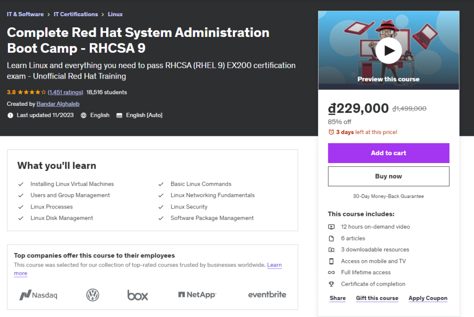
Task: Open the IT & Software breadcrumb
Action: (x=25, y=14)
